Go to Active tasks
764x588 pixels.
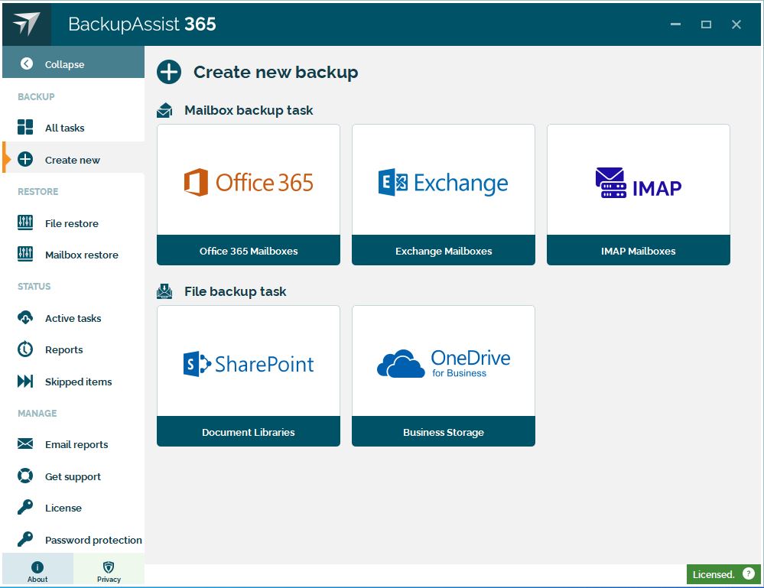pos(73,318)
